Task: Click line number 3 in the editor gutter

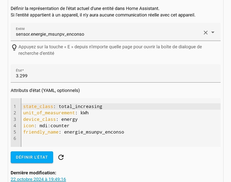Action: (15, 119)
